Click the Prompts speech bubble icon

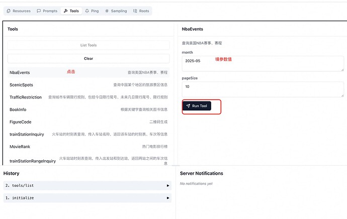point(39,11)
